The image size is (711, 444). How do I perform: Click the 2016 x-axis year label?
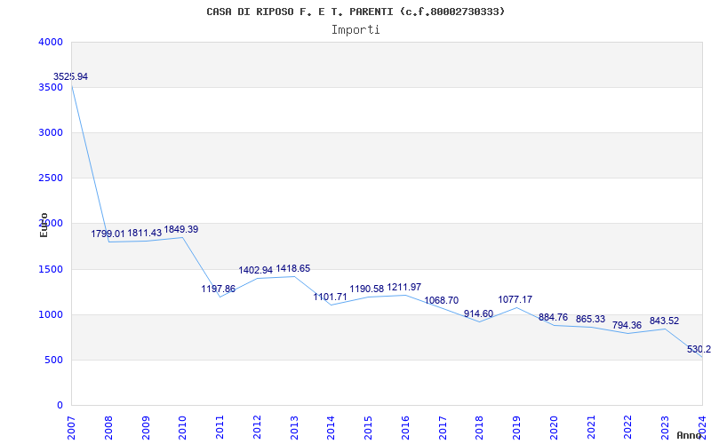coord(405,427)
